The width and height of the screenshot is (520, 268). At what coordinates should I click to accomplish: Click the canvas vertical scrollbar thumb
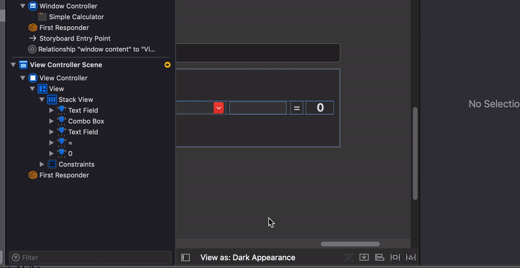click(x=415, y=154)
